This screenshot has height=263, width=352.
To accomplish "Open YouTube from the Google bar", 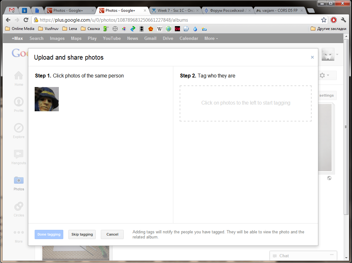I will click(x=112, y=38).
